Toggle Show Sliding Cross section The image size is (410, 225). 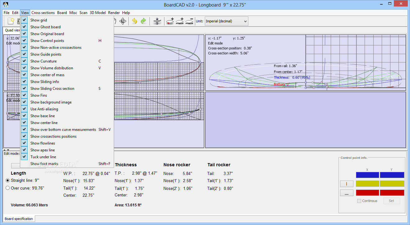67,89
